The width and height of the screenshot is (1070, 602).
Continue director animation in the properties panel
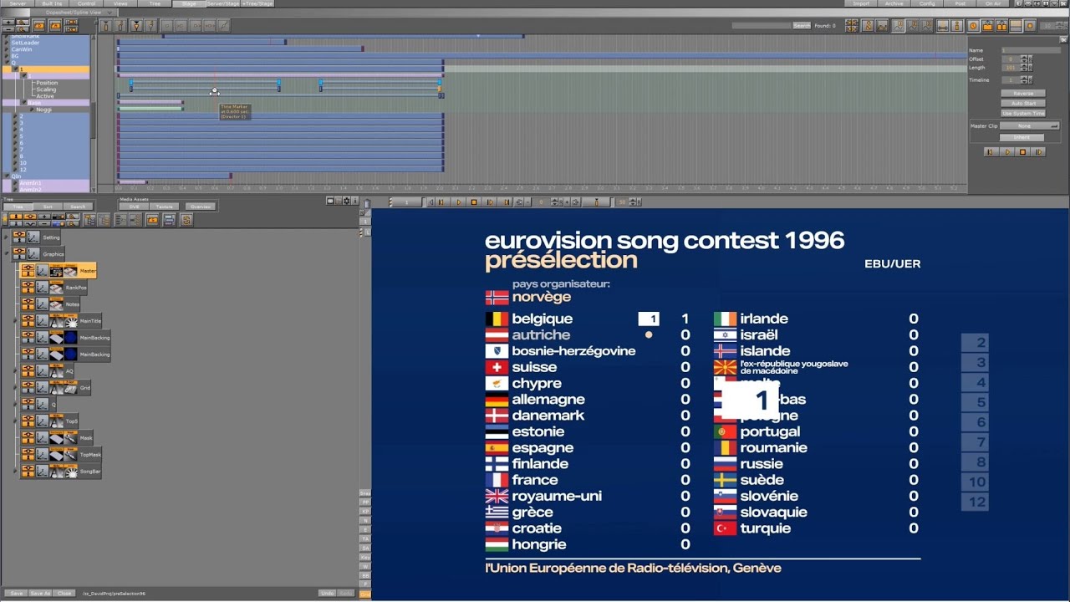point(1039,152)
